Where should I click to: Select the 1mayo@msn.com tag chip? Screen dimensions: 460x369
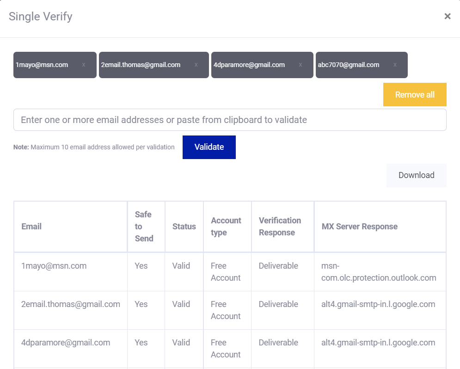point(55,65)
